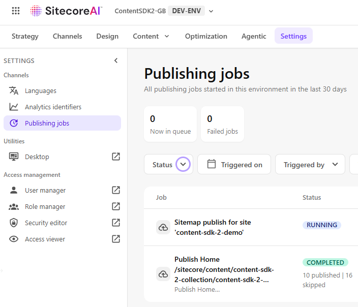Click the RUNNING status badge
Screen dimensions: 358x307
click(x=322, y=225)
